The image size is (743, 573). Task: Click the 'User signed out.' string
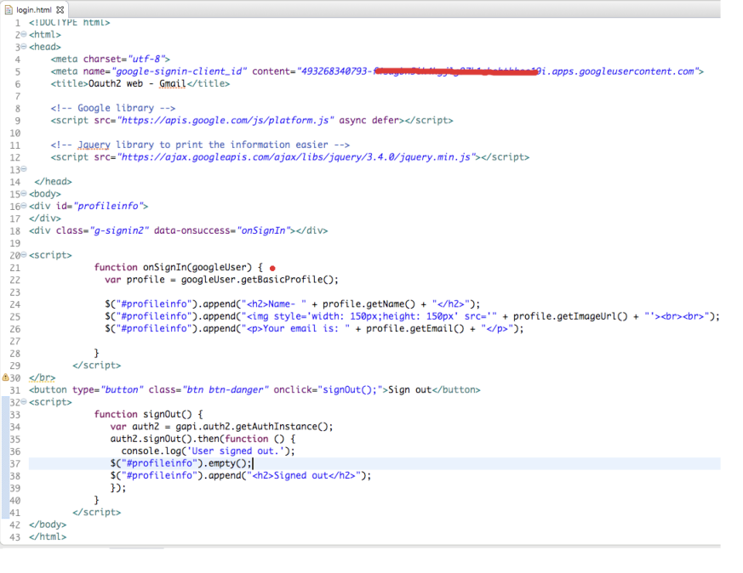tap(237, 451)
